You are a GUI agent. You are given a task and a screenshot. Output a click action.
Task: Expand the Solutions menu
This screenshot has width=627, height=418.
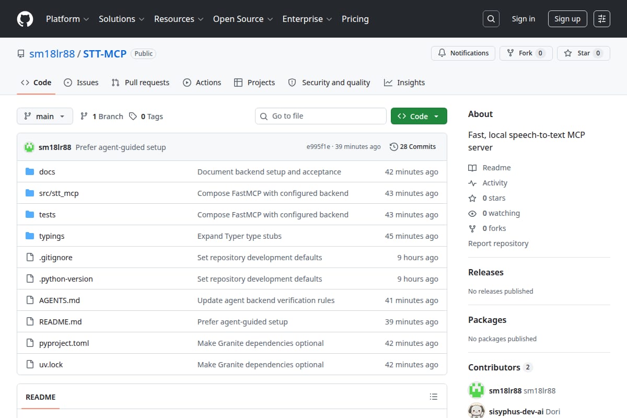(121, 19)
